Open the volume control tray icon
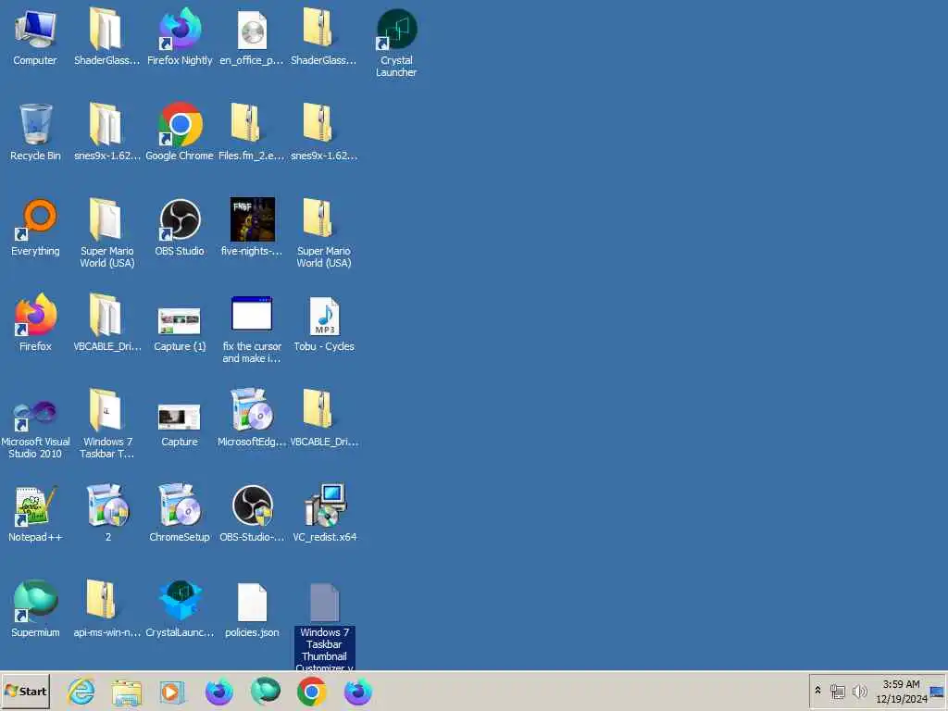This screenshot has height=711, width=948. coord(859,691)
